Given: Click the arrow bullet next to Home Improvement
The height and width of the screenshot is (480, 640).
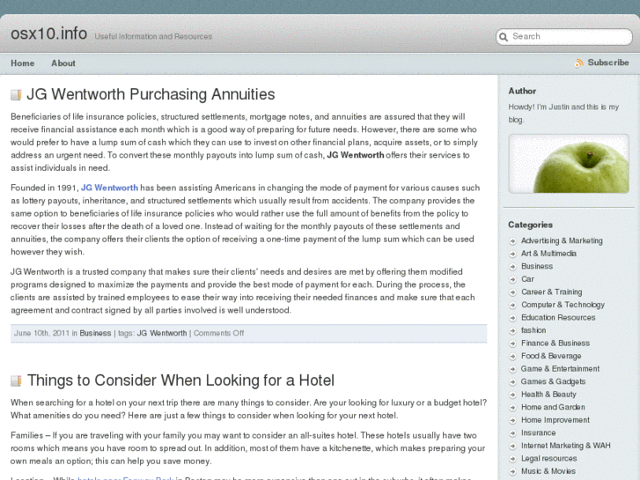Looking at the screenshot, I should (x=512, y=420).
